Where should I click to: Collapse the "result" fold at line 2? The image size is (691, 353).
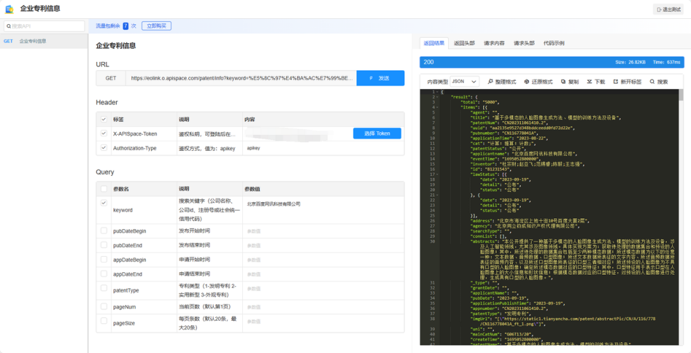437,96
